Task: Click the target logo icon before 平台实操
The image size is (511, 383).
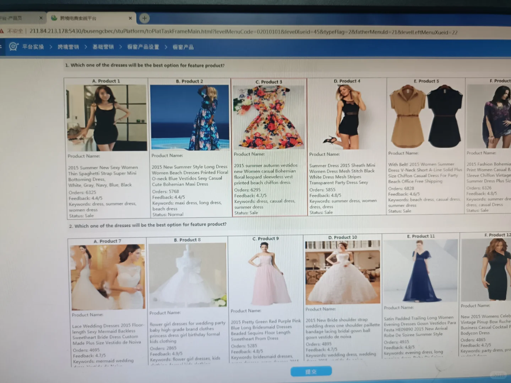Action: (13, 46)
